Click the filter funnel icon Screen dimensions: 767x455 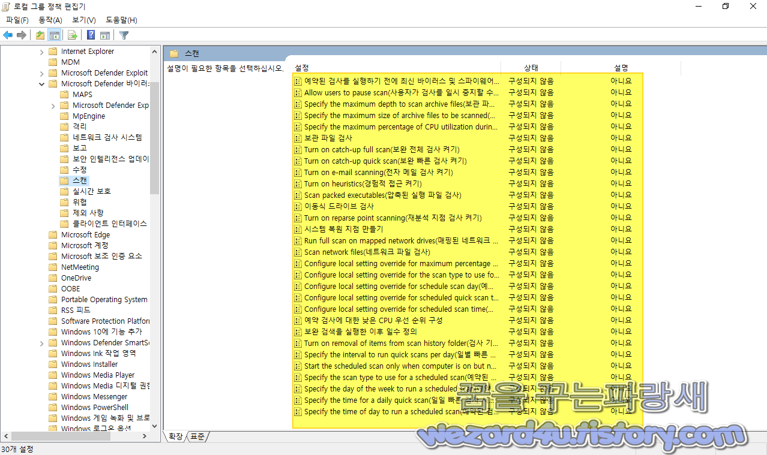124,35
